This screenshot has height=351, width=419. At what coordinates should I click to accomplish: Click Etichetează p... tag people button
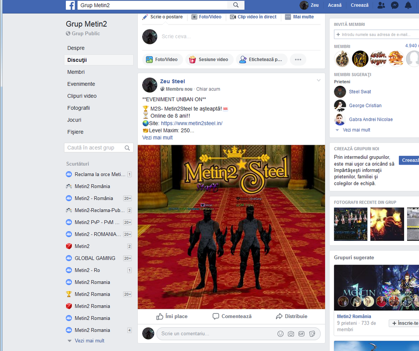(261, 60)
